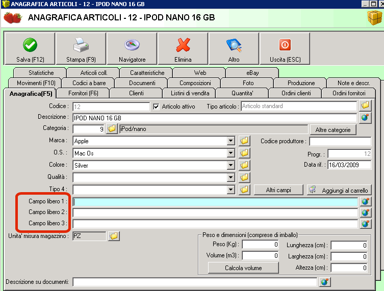The width and height of the screenshot is (384, 291).
Task: Open the Note e descr. tab
Action: (x=353, y=83)
